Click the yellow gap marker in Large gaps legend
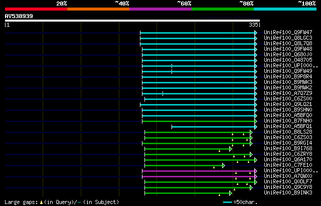The height and width of the screenshot is (206, 321). 41,202
